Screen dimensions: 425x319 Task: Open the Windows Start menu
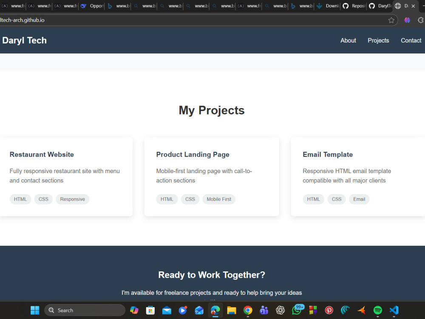[x=35, y=310]
